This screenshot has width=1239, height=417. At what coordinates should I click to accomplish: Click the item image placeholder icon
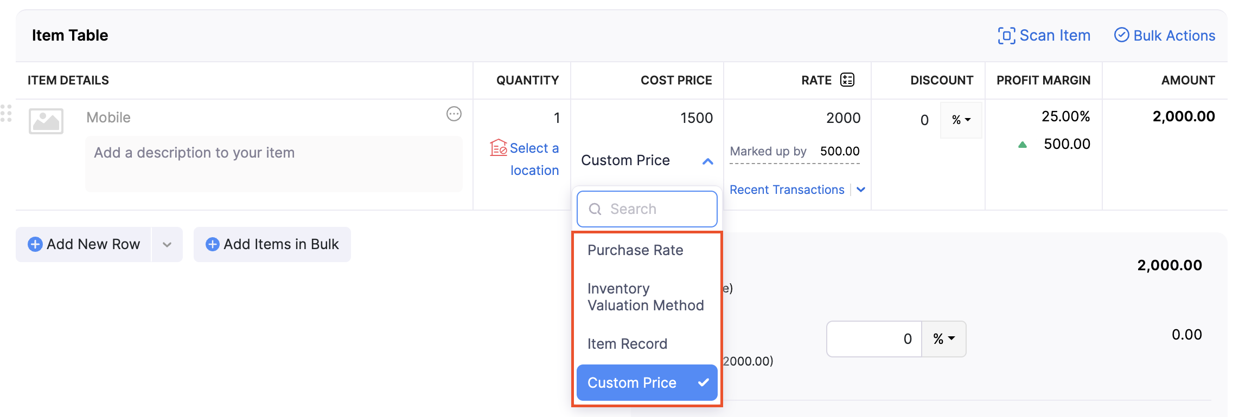point(46,120)
